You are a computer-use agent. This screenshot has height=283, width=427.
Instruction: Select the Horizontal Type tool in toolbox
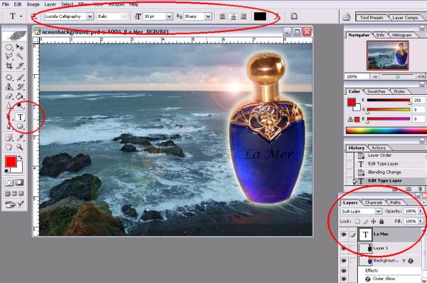pos(20,117)
